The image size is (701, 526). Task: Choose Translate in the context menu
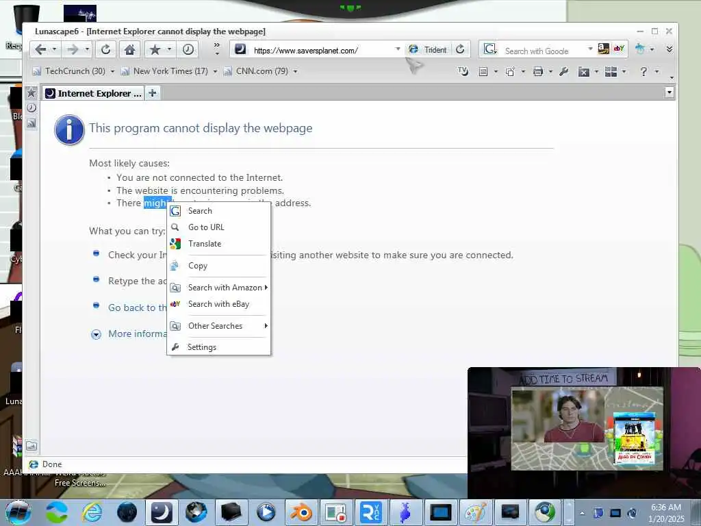pyautogui.click(x=218, y=244)
